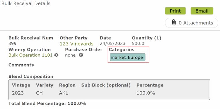Select the 2023 CH AKL blend row
This screenshot has width=220, height=109.
(x=109, y=93)
